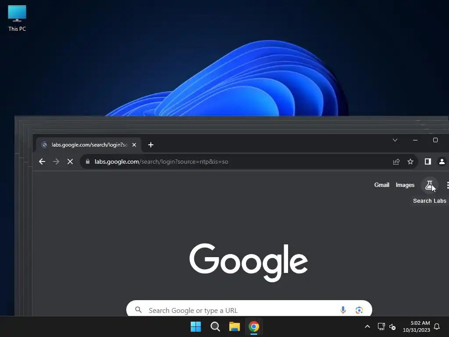449x337 pixels.
Task: Open the Search Labs flask icon
Action: click(x=429, y=185)
